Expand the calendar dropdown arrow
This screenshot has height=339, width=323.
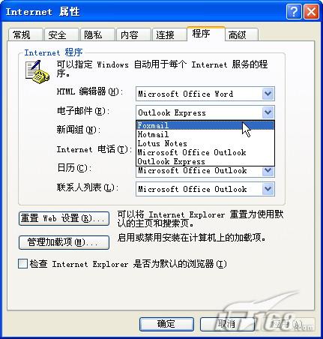(268, 171)
